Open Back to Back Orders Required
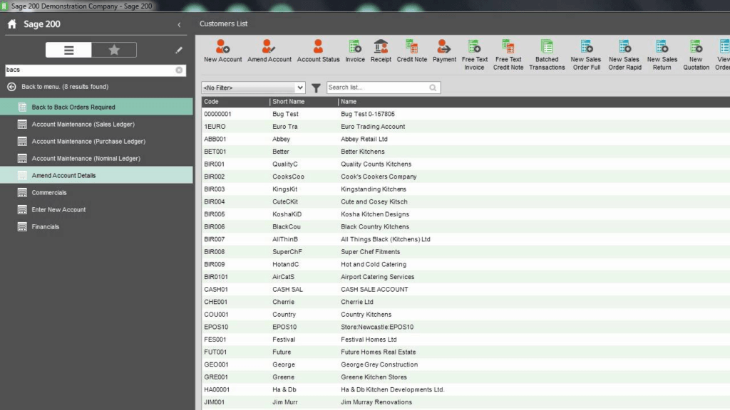Screen dimensions: 730x410 coord(96,107)
